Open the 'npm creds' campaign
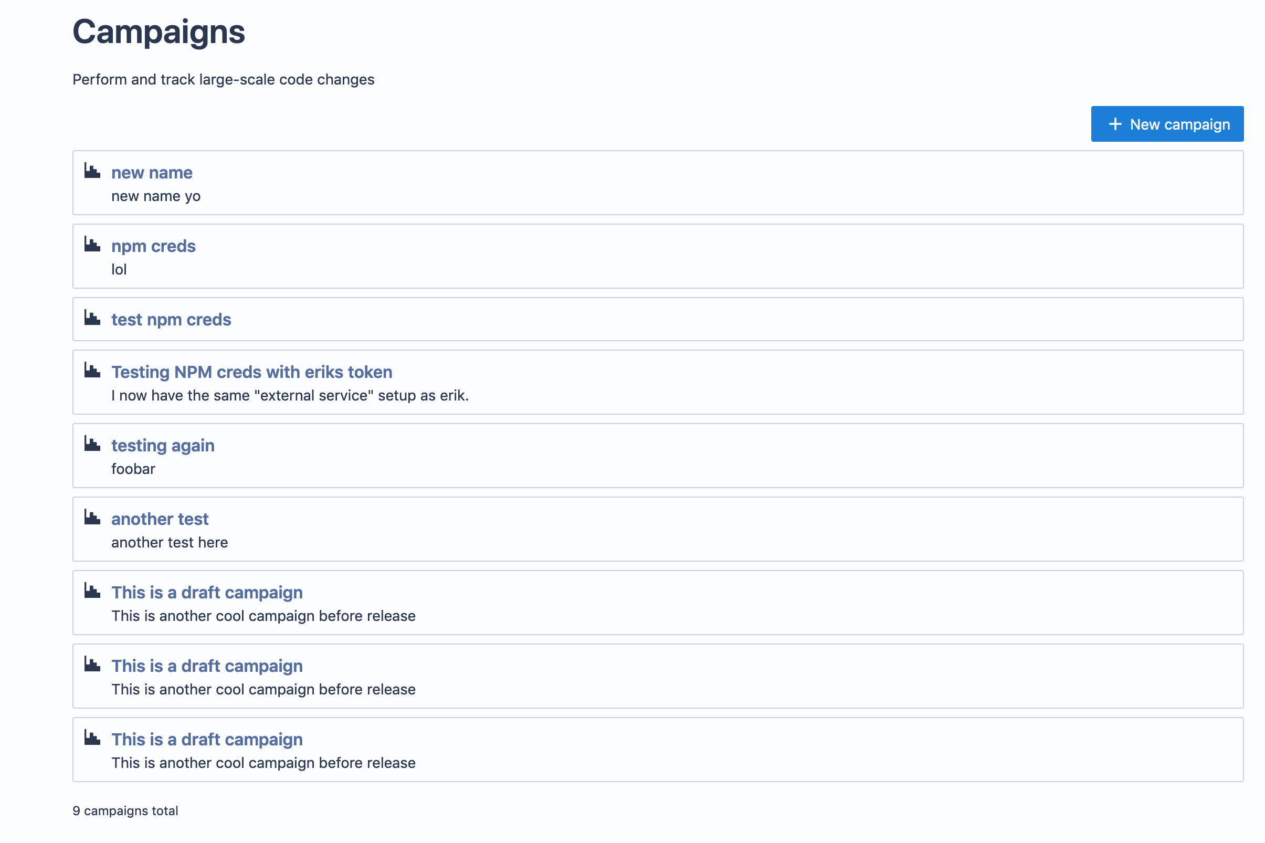Viewport: 1265px width, 843px height. pyautogui.click(x=153, y=246)
